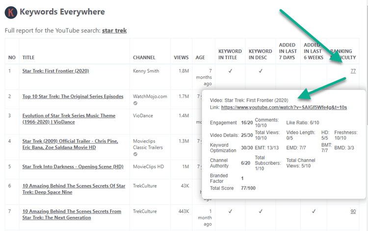Open Star Trek: First Frontier (2020) video
The height and width of the screenshot is (231, 368).
pyautogui.click(x=55, y=71)
